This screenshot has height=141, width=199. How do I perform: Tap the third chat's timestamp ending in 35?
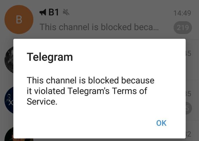pyautogui.click(x=188, y=94)
